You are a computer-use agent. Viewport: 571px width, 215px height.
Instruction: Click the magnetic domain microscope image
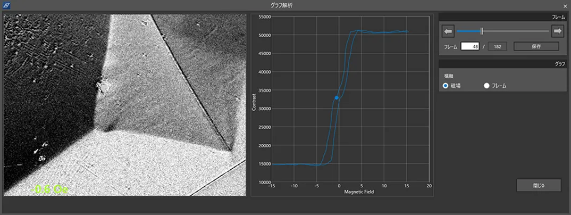pyautogui.click(x=124, y=105)
